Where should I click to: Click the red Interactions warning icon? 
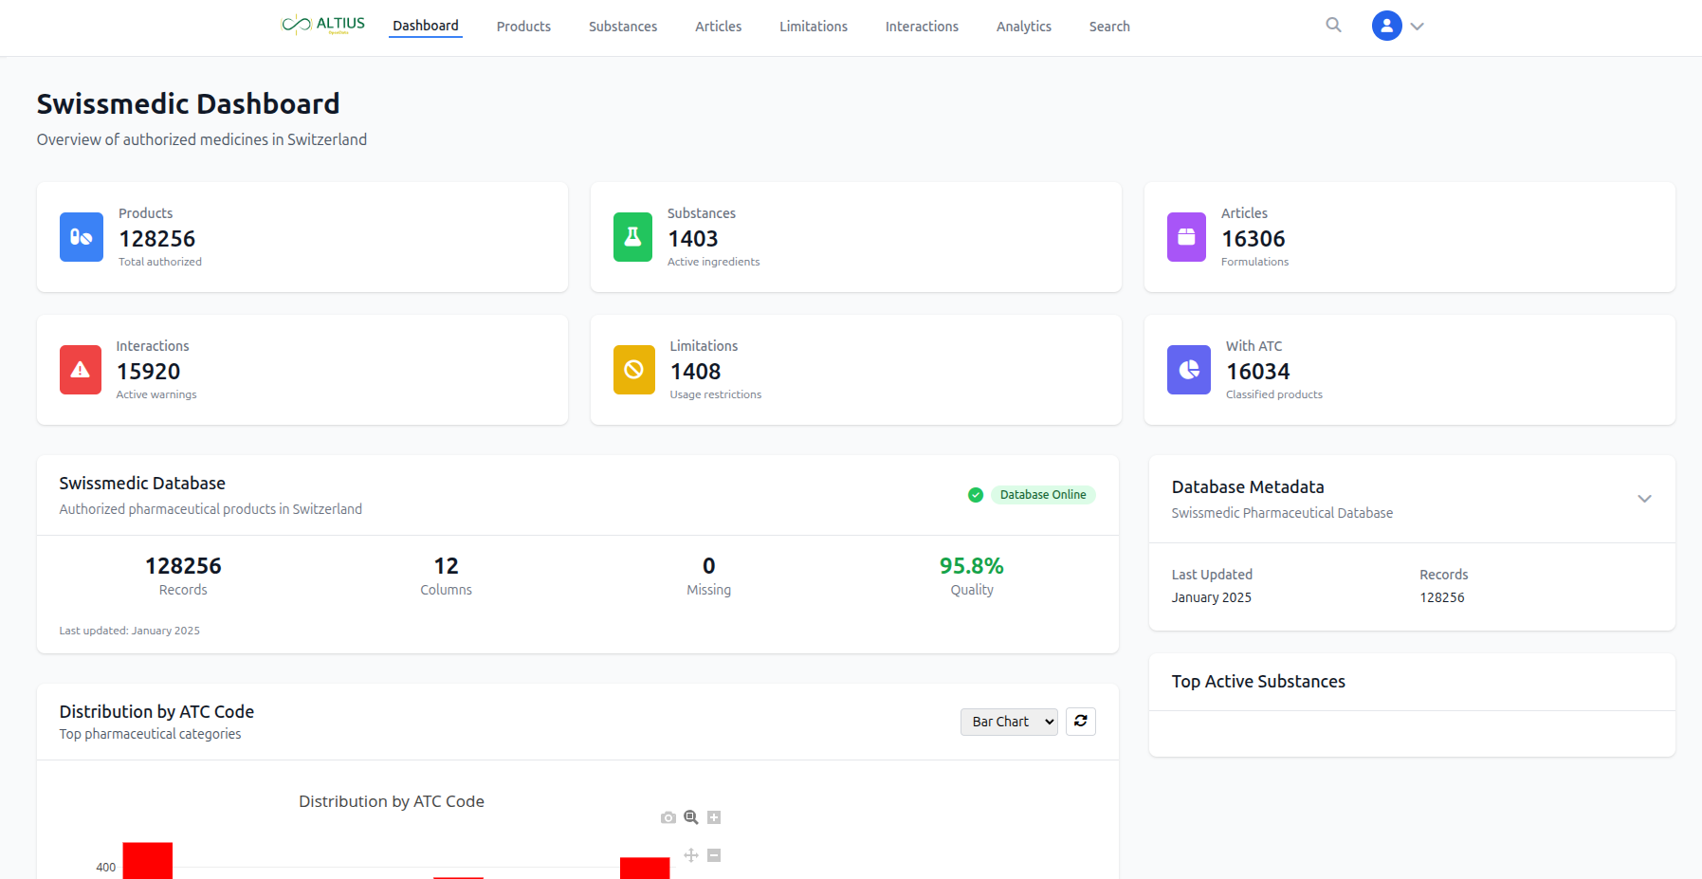[x=81, y=370]
